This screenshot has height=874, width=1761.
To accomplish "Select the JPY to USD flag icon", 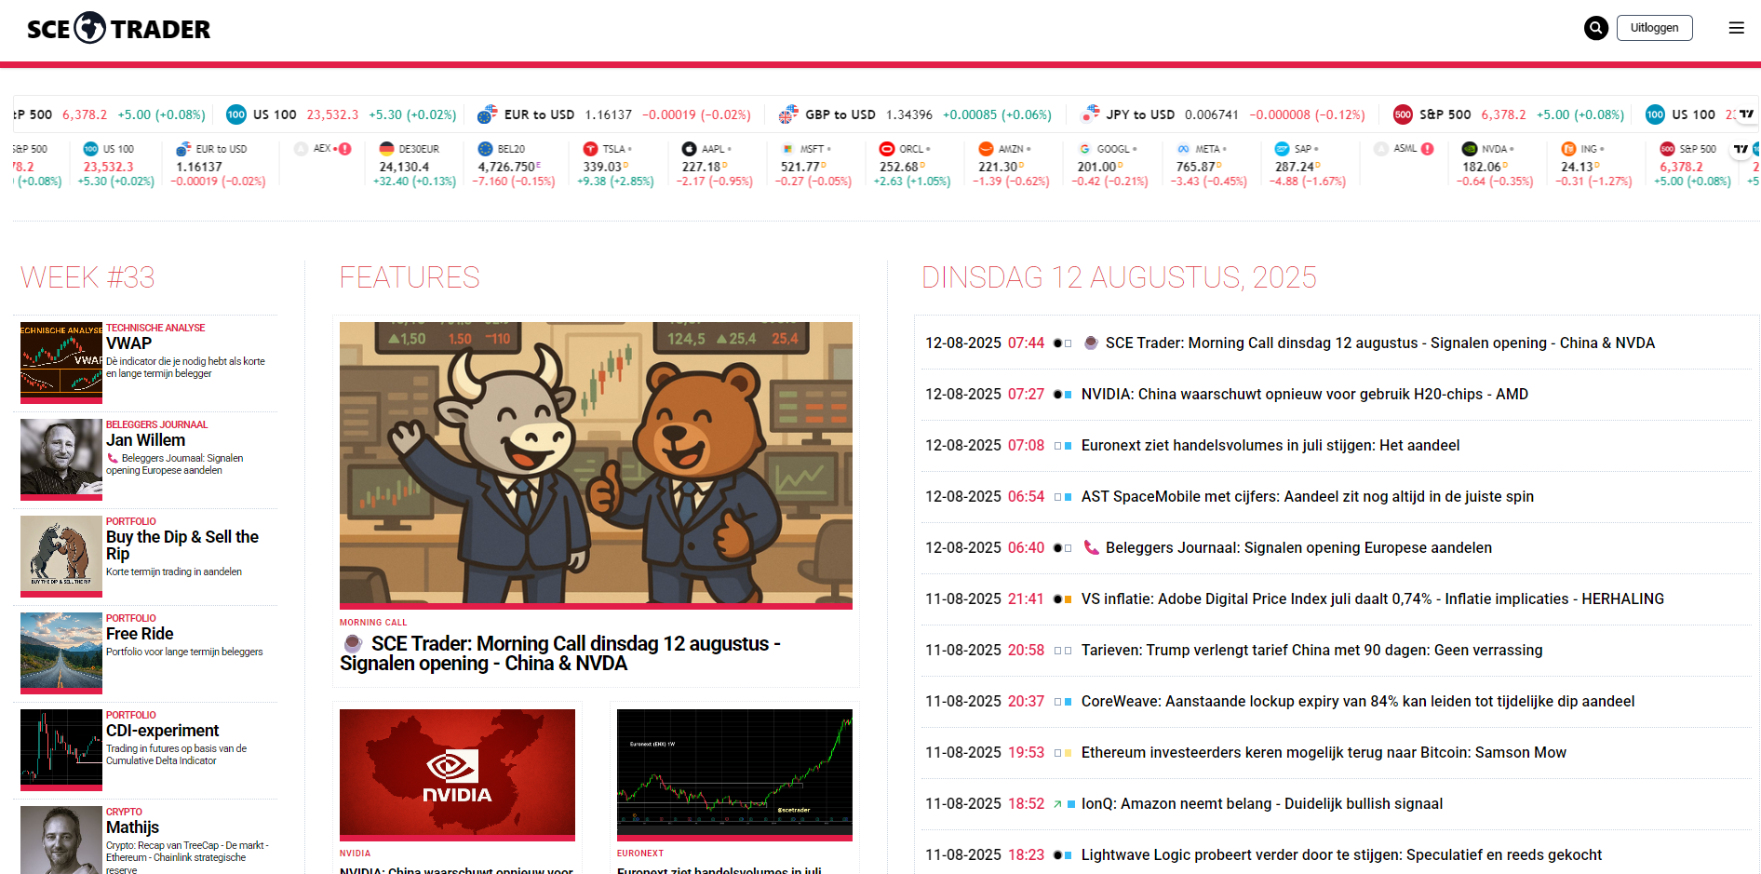I will (x=1090, y=114).
